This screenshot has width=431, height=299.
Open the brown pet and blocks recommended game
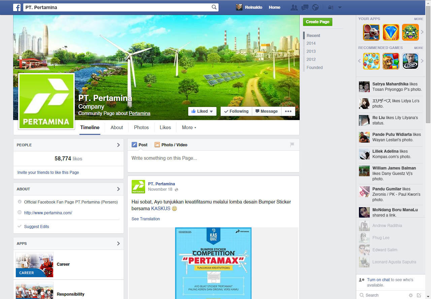(391, 61)
